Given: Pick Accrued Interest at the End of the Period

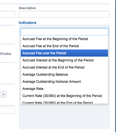Looking at the screenshot, I should coord(64,67).
